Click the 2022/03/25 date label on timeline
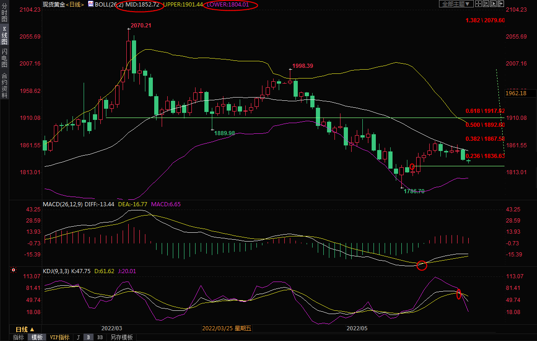The image size is (537, 341). [227, 328]
